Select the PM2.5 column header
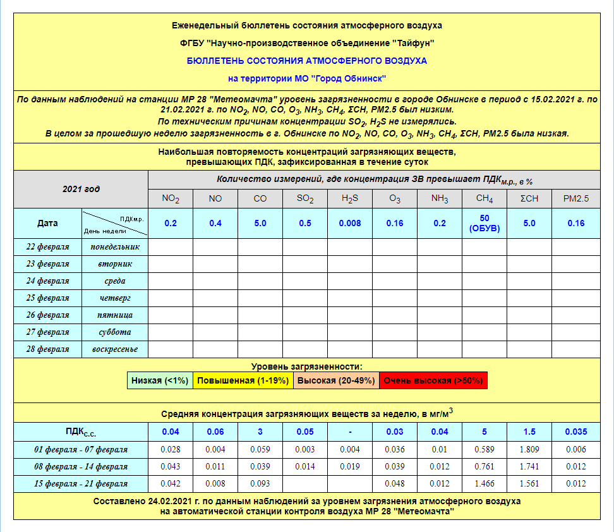Viewport: 614px width, 532px height. click(x=575, y=198)
